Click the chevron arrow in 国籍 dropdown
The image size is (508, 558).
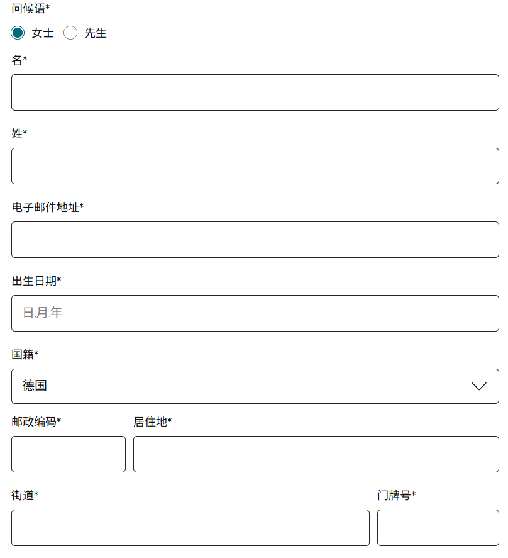pyautogui.click(x=479, y=386)
